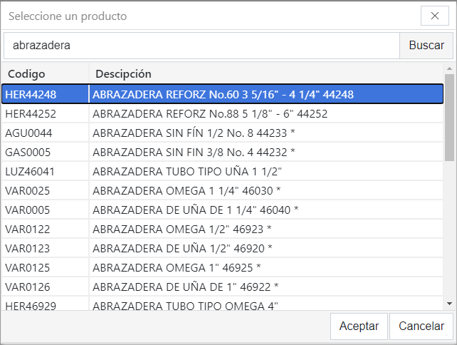Close the product selection dialog
The image size is (457, 345).
click(x=434, y=16)
